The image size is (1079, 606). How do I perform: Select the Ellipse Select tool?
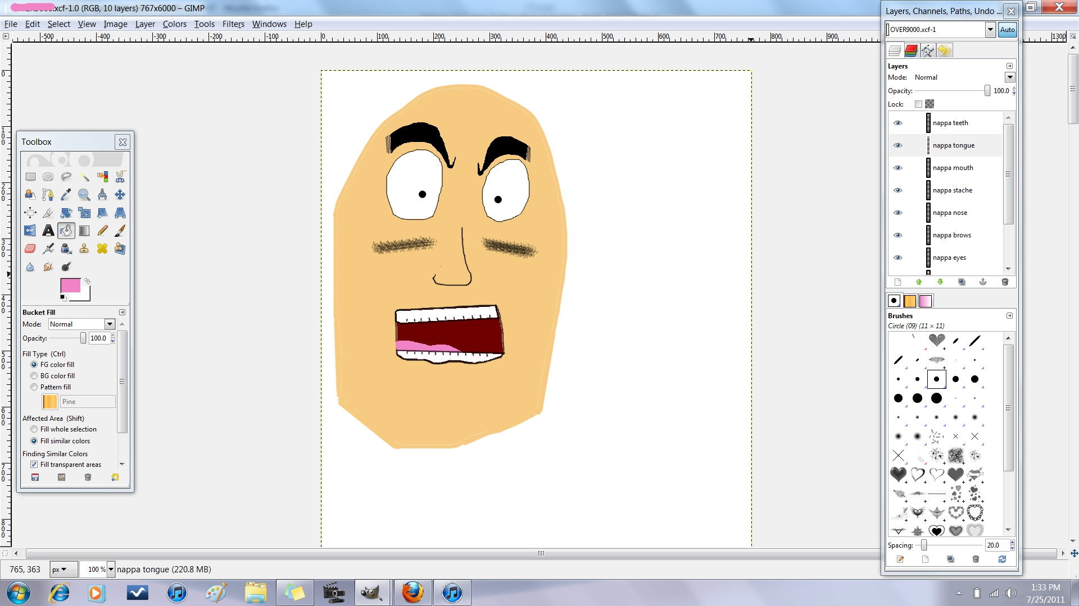[x=48, y=177]
